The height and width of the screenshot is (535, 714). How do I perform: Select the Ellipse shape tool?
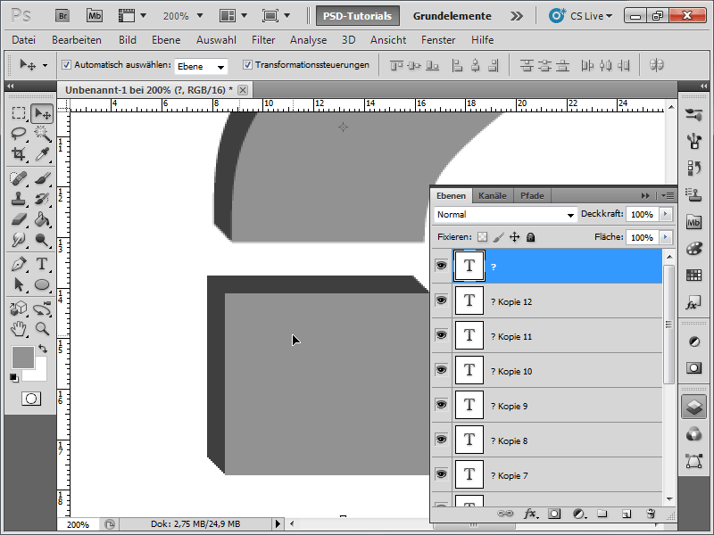click(42, 284)
